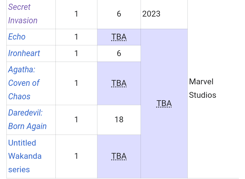Click the TBA abbreviation in the release column
This screenshot has width=245, height=179.
[164, 104]
